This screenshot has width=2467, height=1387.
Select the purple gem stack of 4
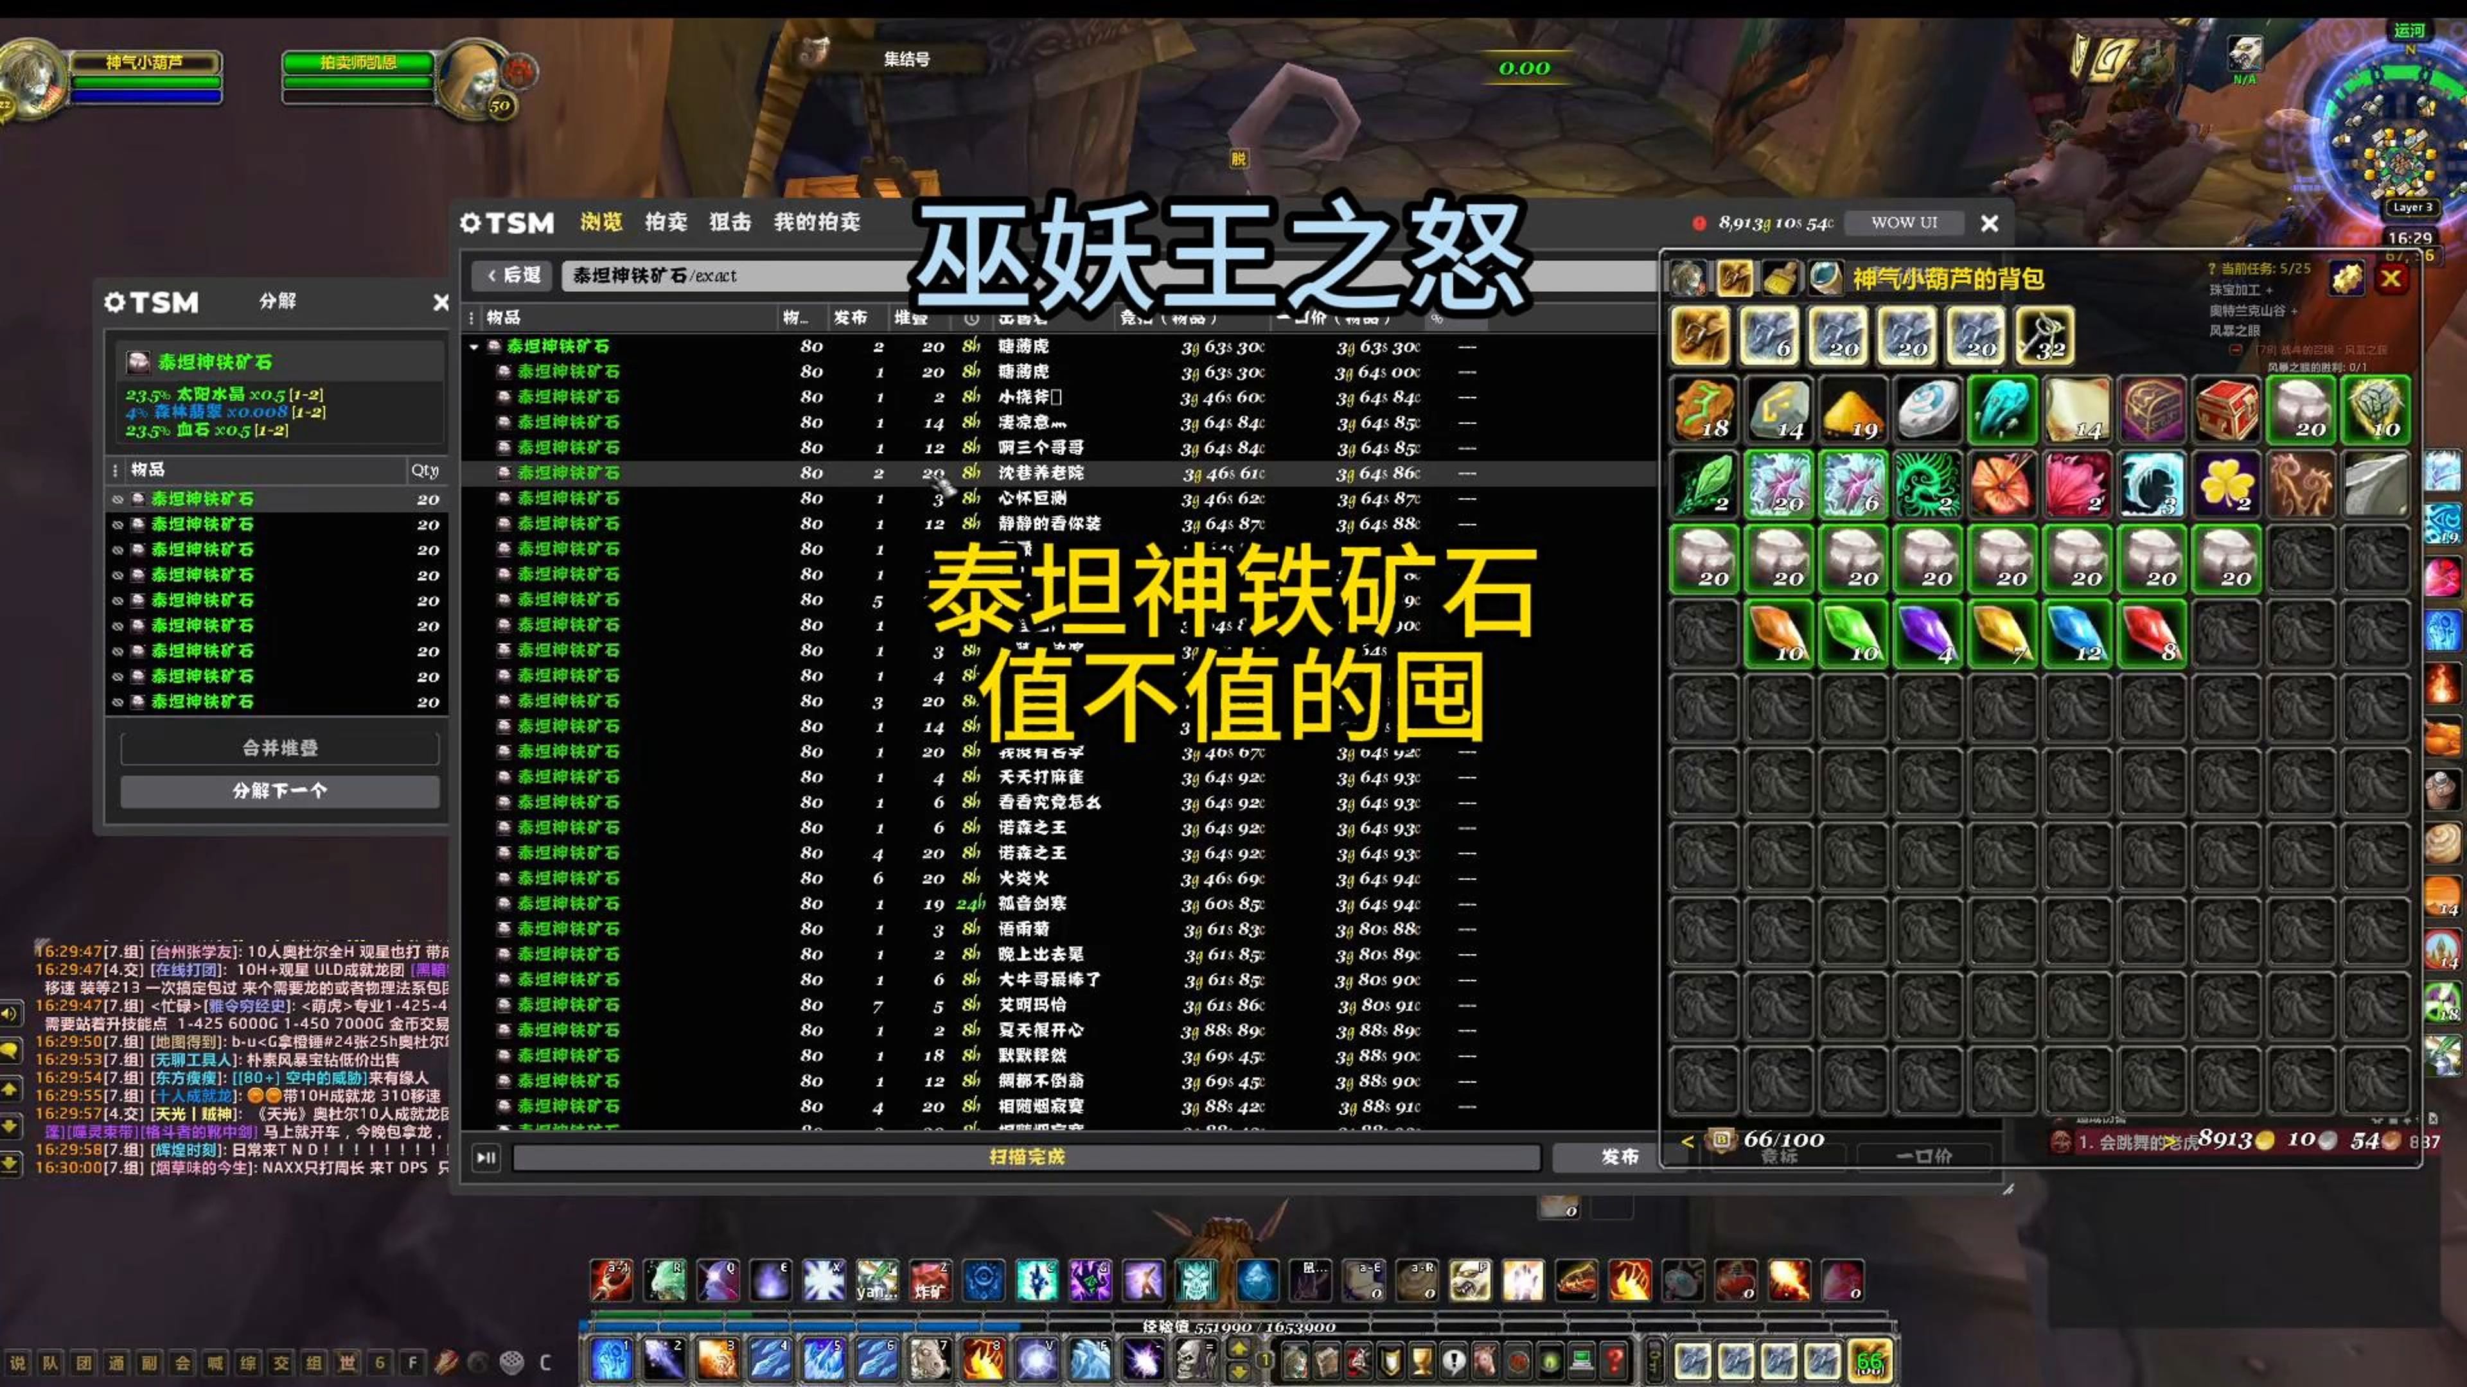1928,634
